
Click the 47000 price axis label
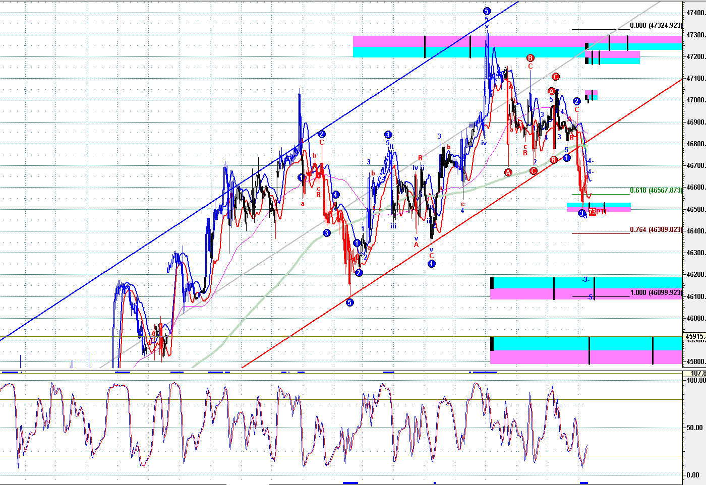pyautogui.click(x=696, y=100)
